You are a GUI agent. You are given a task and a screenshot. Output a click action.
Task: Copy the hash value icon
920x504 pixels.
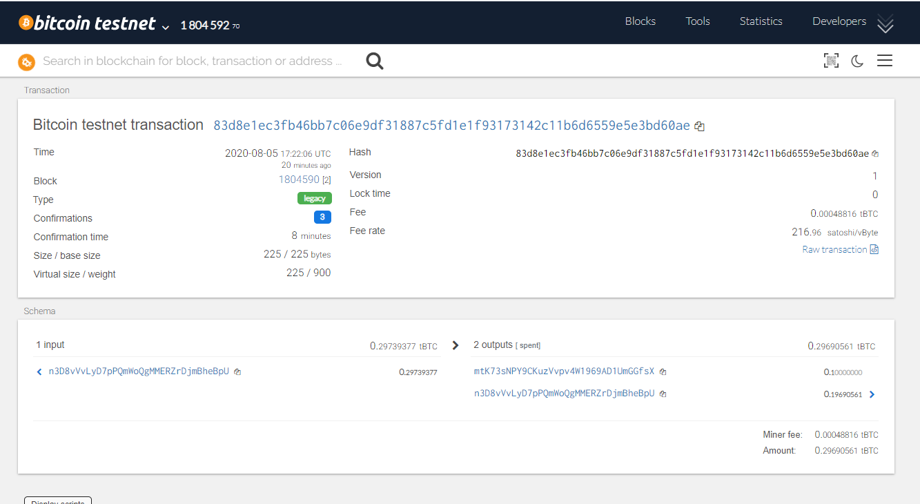(875, 153)
